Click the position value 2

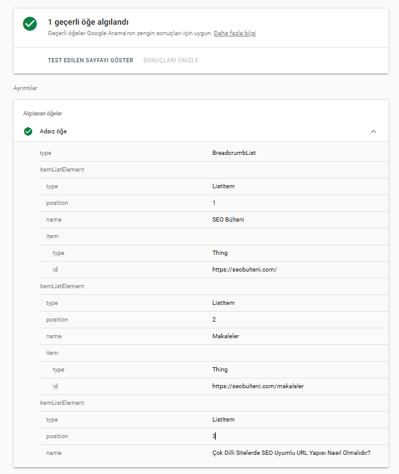[213, 320]
